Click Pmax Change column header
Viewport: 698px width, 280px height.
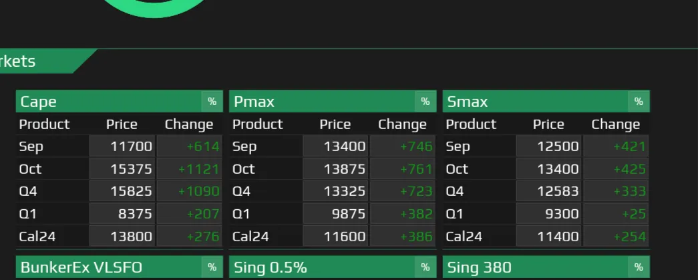click(402, 124)
